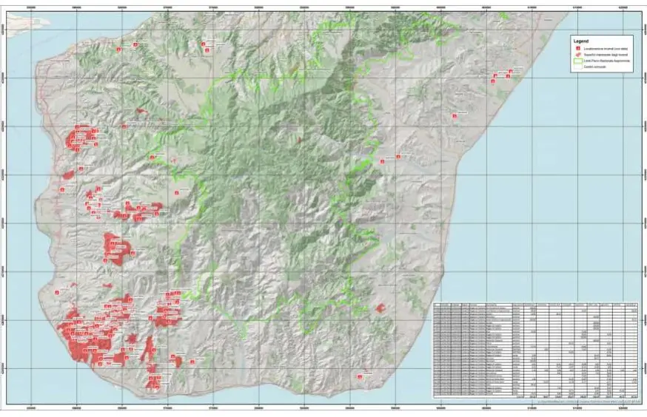This screenshot has width=647, height=417.
Task: Select the lone fire marker in the northeast inland
Action: (454, 115)
